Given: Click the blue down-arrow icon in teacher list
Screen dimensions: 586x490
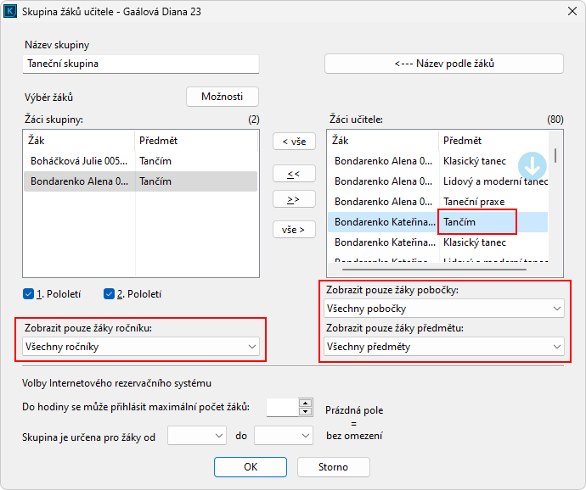Looking at the screenshot, I should [x=532, y=165].
